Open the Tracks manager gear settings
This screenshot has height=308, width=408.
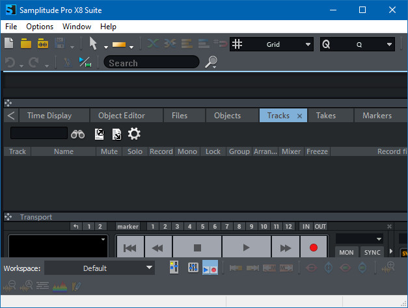point(134,134)
